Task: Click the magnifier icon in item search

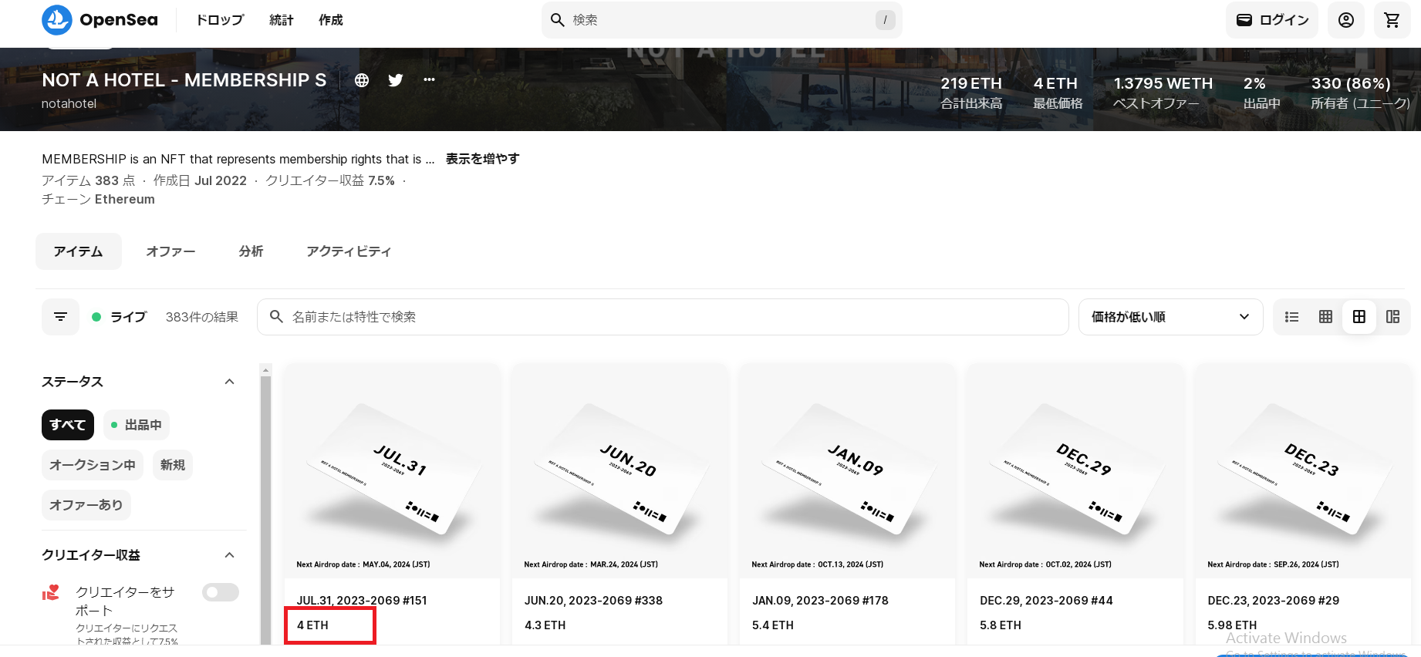Action: (277, 317)
